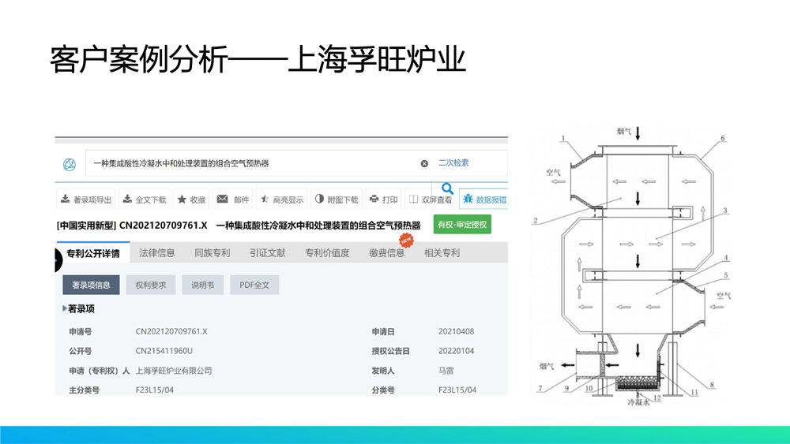This screenshot has height=444, width=790.
Task: Click the 邮件 envelope icon
Action: click(x=223, y=200)
